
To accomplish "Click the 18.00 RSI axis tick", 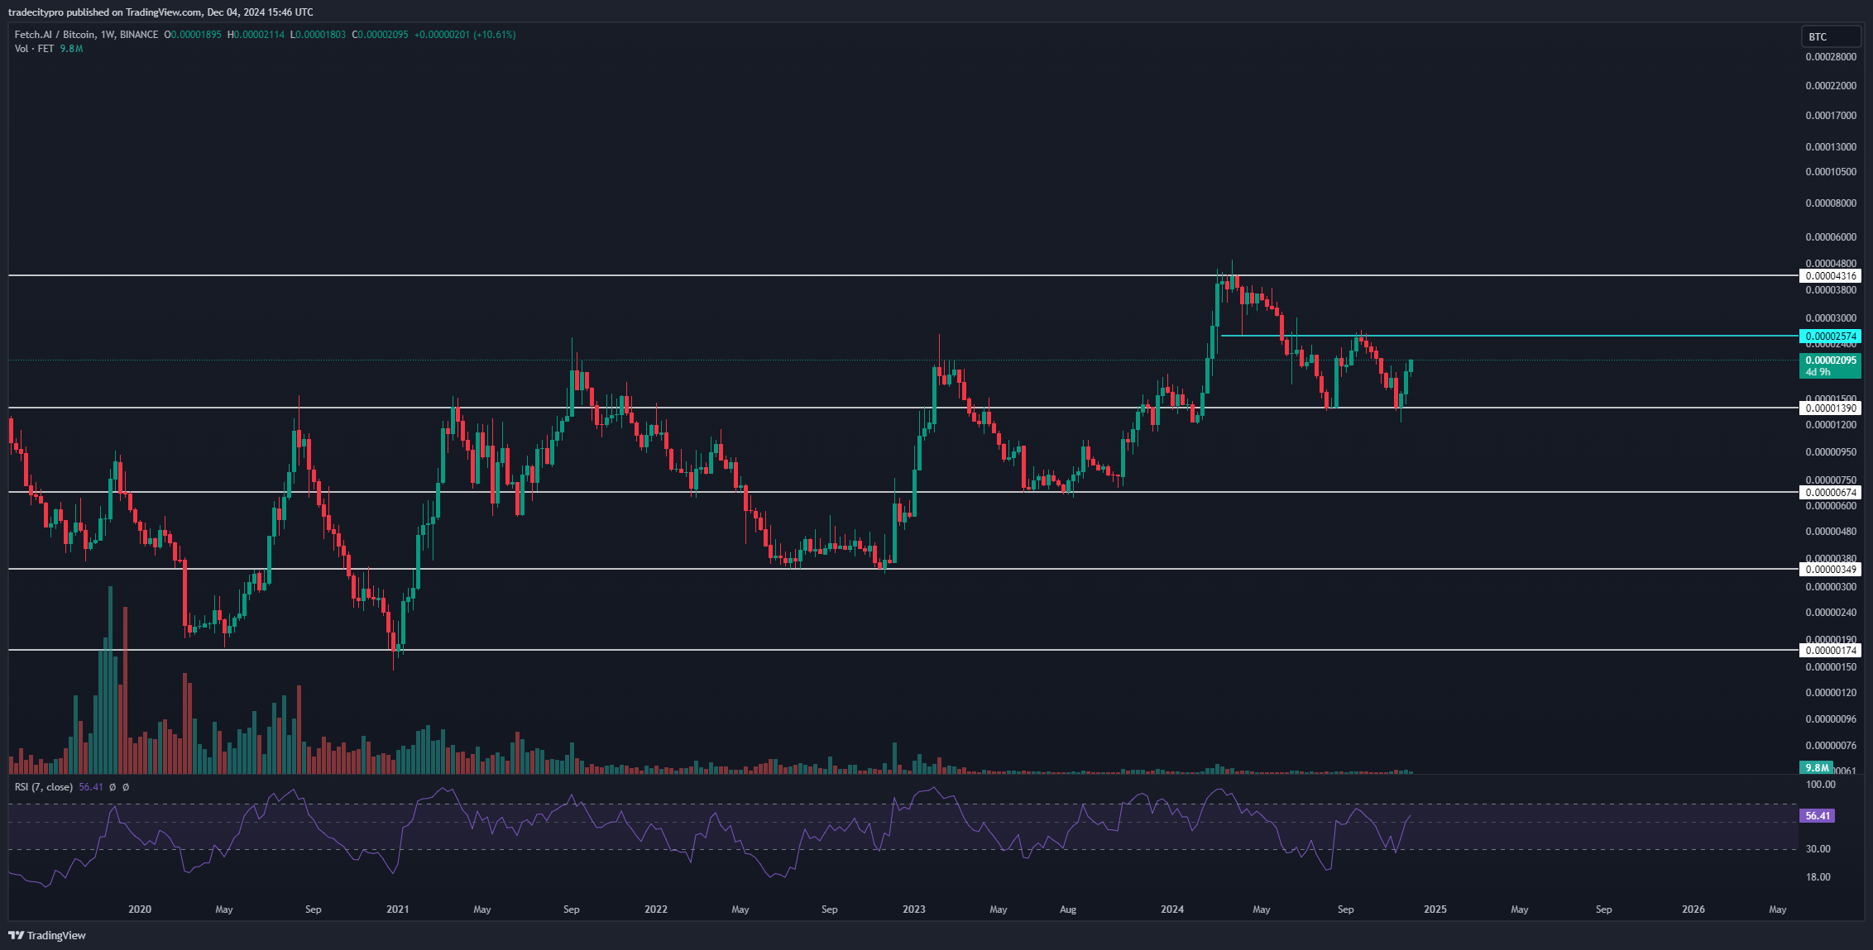I will [1818, 877].
